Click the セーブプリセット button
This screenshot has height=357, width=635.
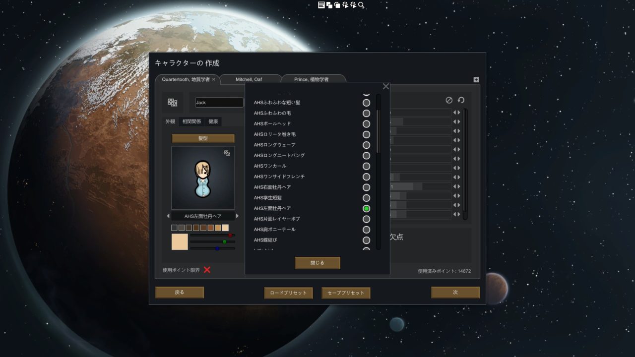coord(346,293)
